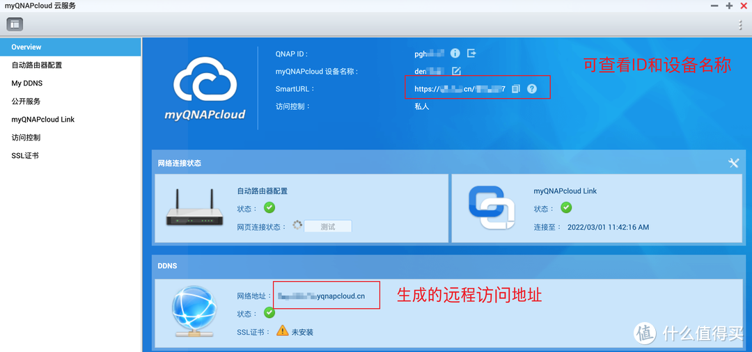752x352 pixels.
Task: Click the 网络连接状态 section header
Action: [180, 163]
